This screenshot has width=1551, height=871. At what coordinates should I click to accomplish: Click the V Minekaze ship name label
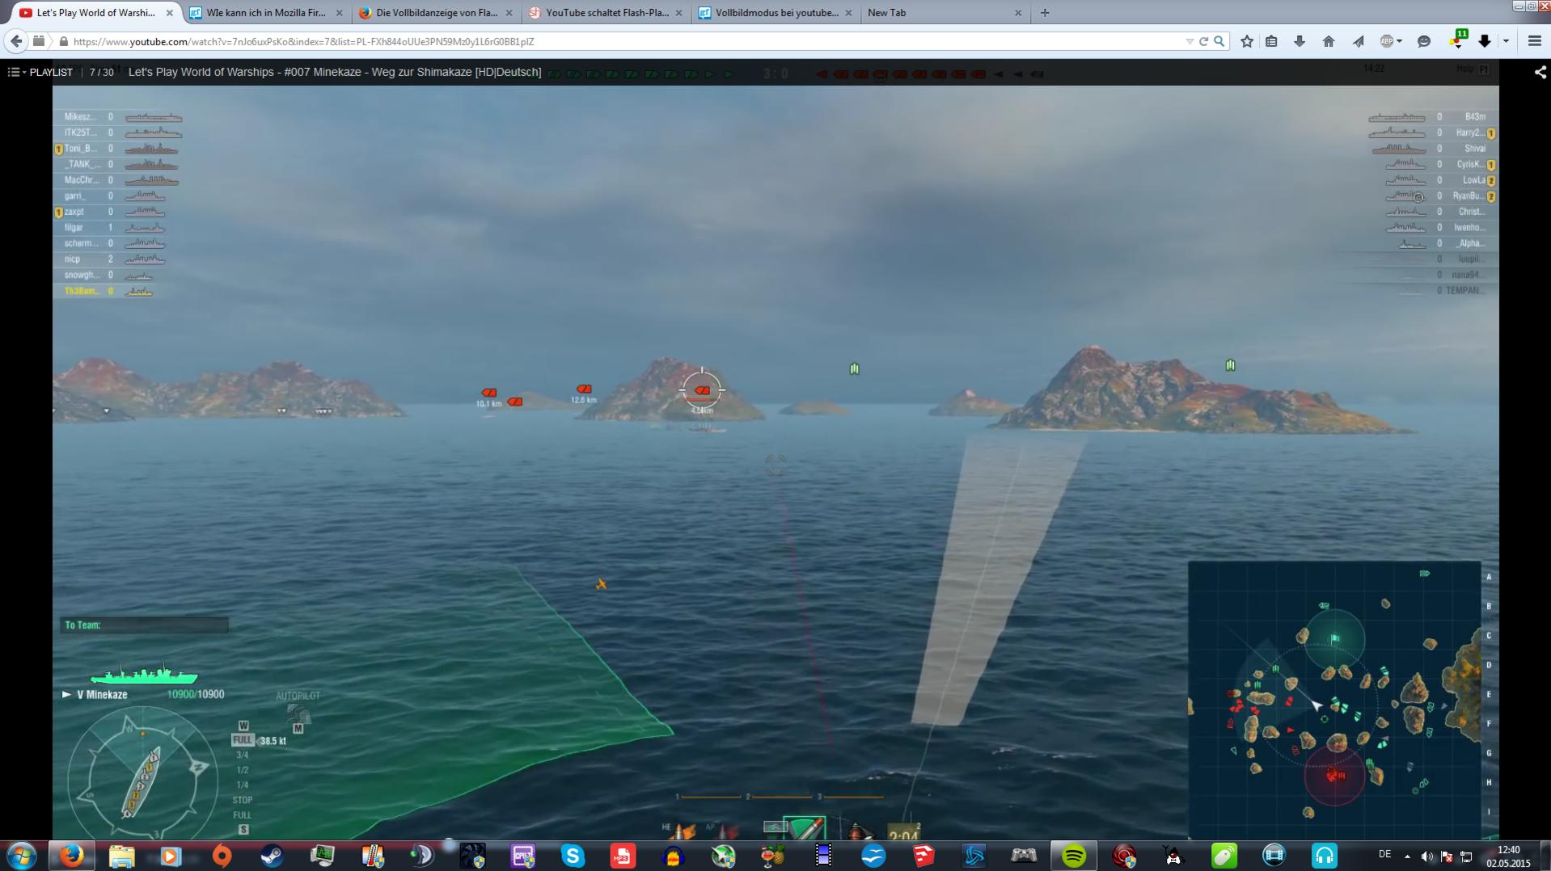click(102, 694)
